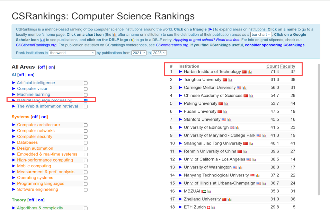330x210 pixels.
Task: Open the CSStipendRankings.org link
Action: click(36, 45)
